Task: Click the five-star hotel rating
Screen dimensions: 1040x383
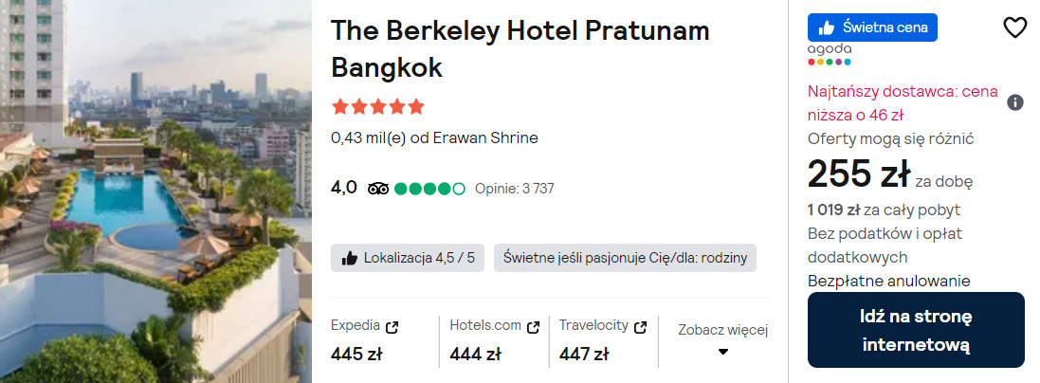Action: coord(377,106)
